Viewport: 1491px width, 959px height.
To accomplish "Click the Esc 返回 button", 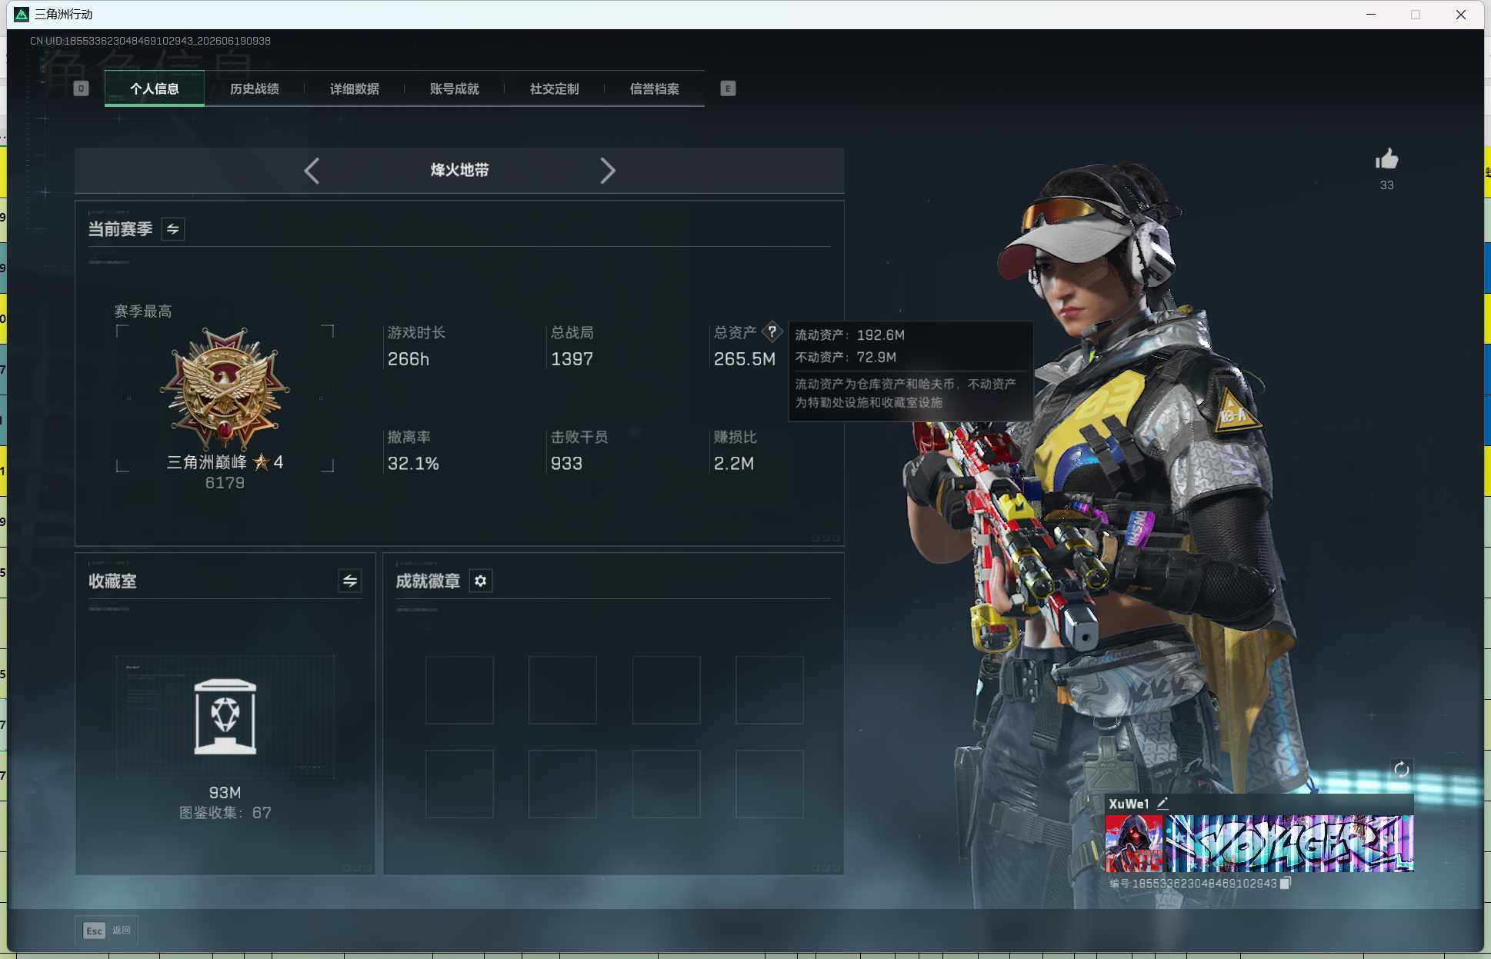I will (x=106, y=931).
